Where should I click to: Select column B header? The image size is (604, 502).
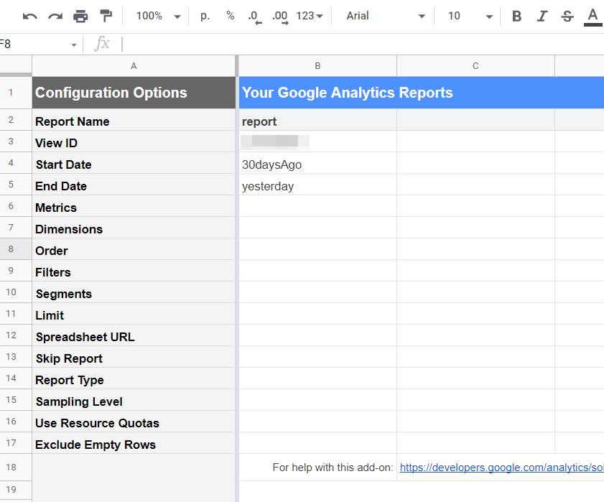tap(317, 66)
